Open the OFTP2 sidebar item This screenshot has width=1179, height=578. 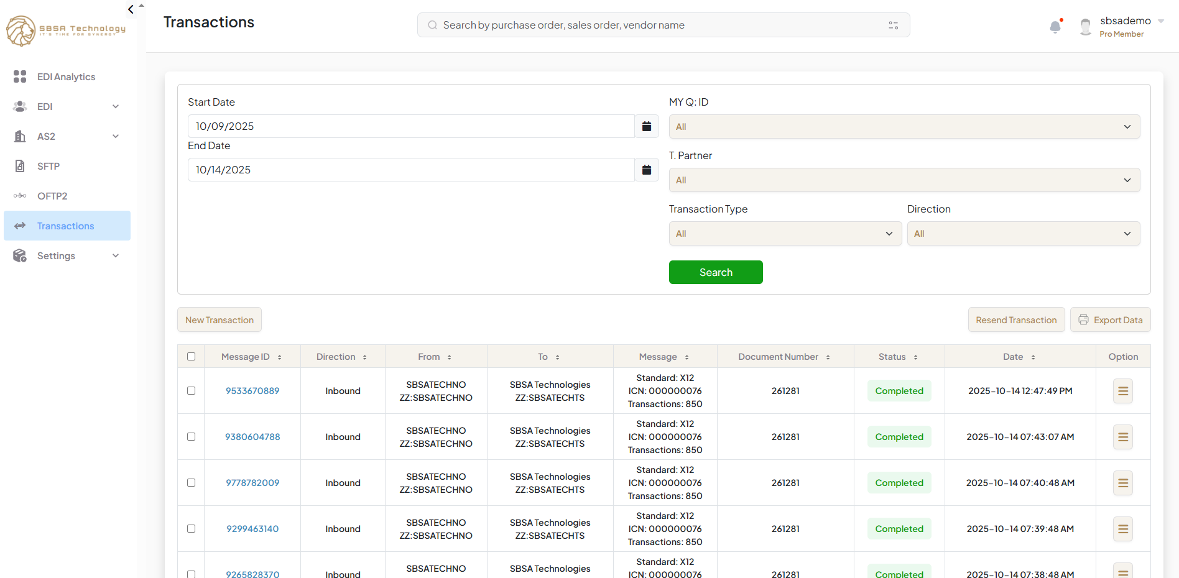pyautogui.click(x=67, y=196)
